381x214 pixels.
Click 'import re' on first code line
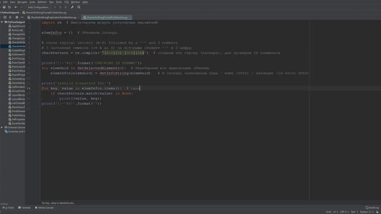52,23
